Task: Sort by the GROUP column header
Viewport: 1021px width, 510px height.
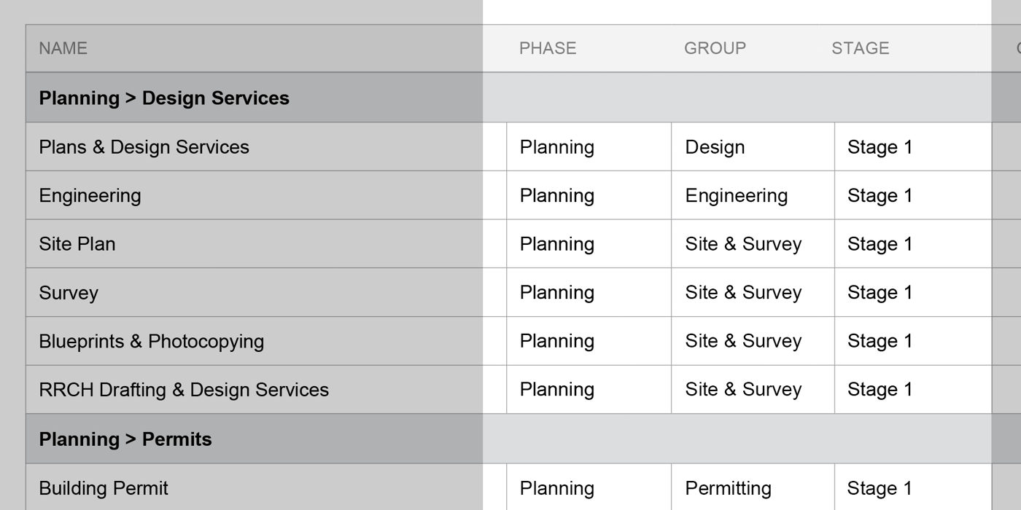Action: click(x=715, y=48)
